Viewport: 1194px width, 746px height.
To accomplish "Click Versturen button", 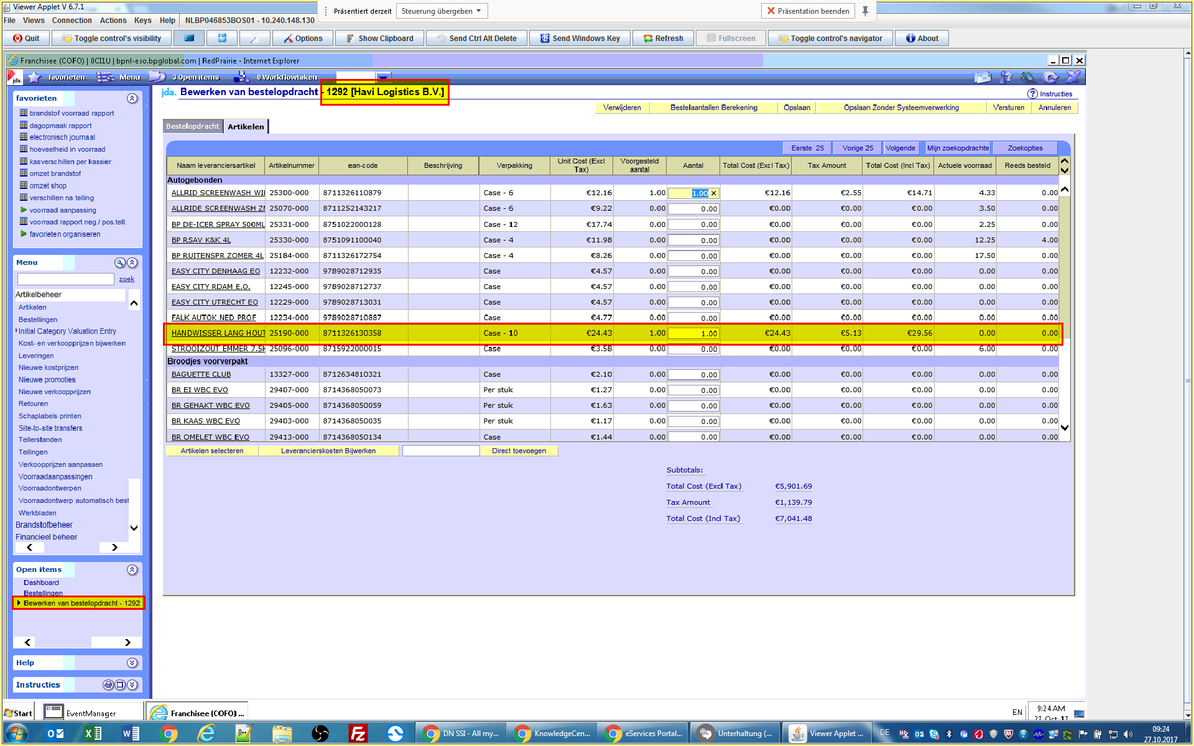I will click(1009, 108).
